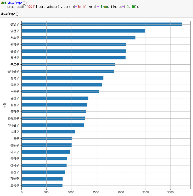Click the 노원구 bar in the chart
The image size is (193, 196).
(60, 91)
